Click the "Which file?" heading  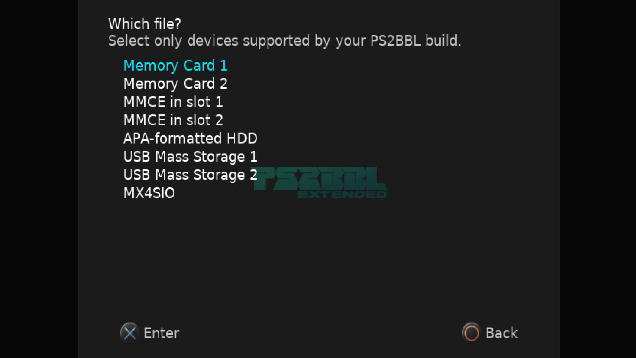(145, 24)
